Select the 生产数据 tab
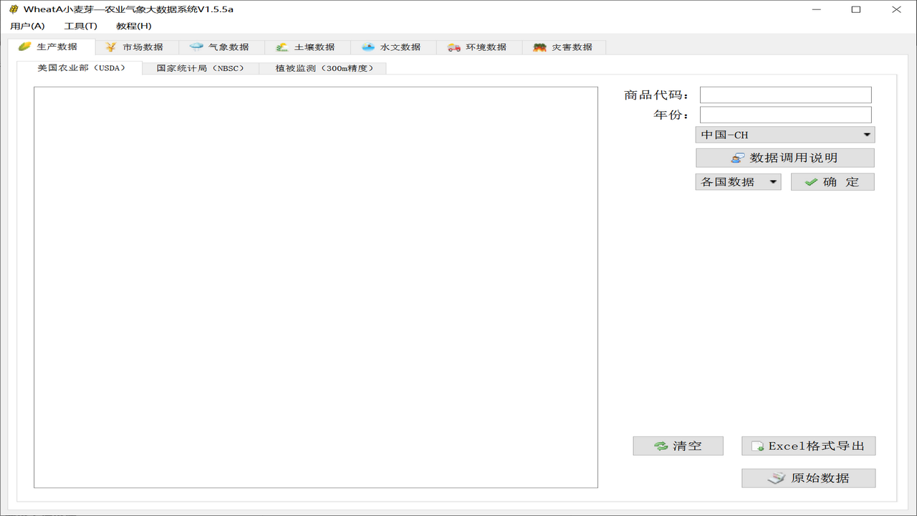The image size is (917, 516). 52,47
